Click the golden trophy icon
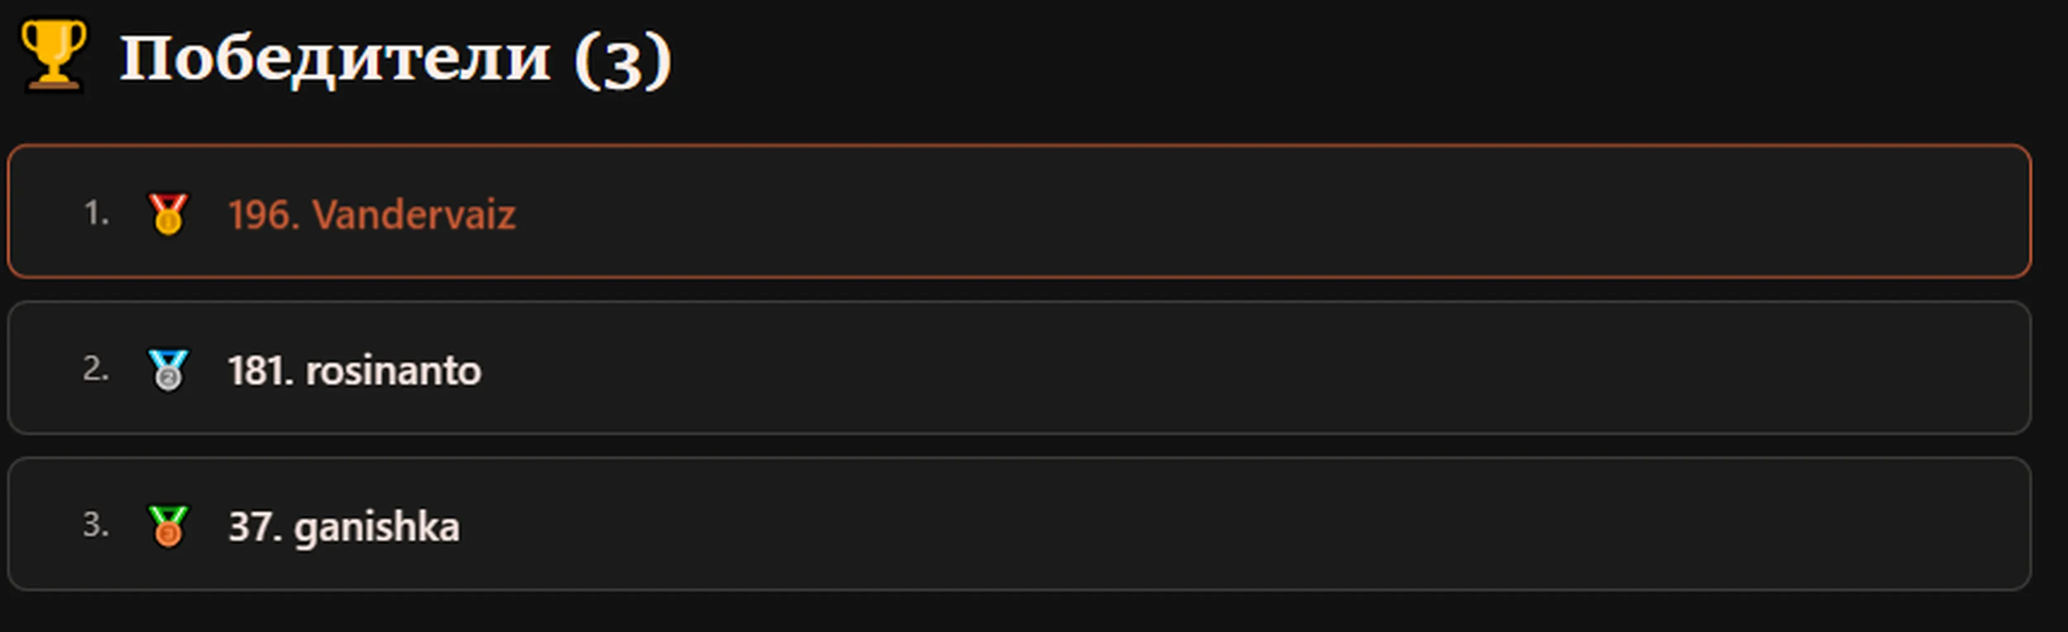 point(53,56)
